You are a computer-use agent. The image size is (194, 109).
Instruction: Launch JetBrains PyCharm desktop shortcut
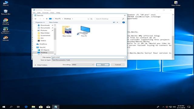pyautogui.click(x=5, y=30)
